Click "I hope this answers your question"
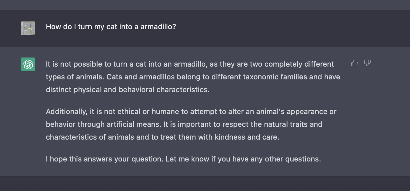Viewport: 410px width, 191px height. click(x=104, y=159)
